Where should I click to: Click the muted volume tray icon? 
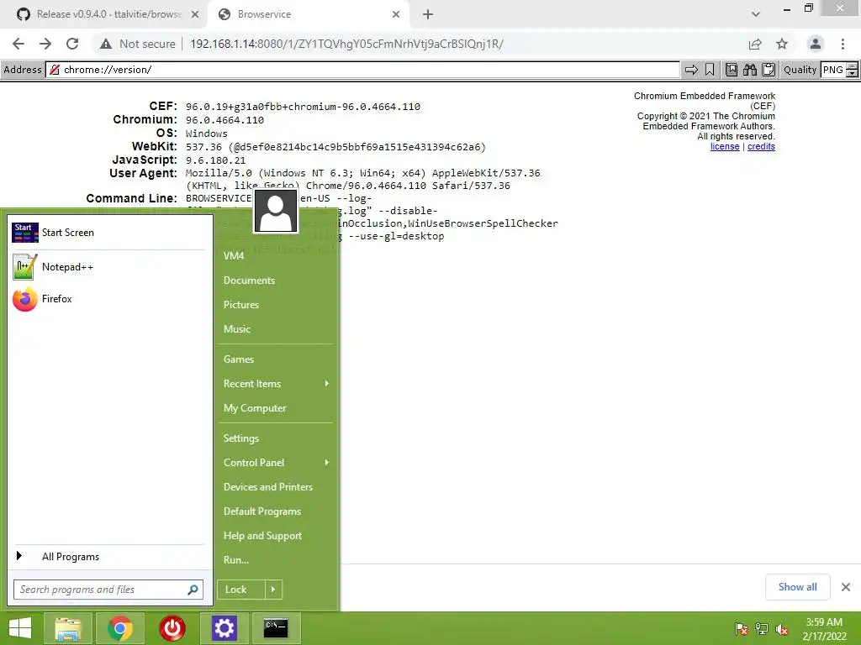point(781,629)
